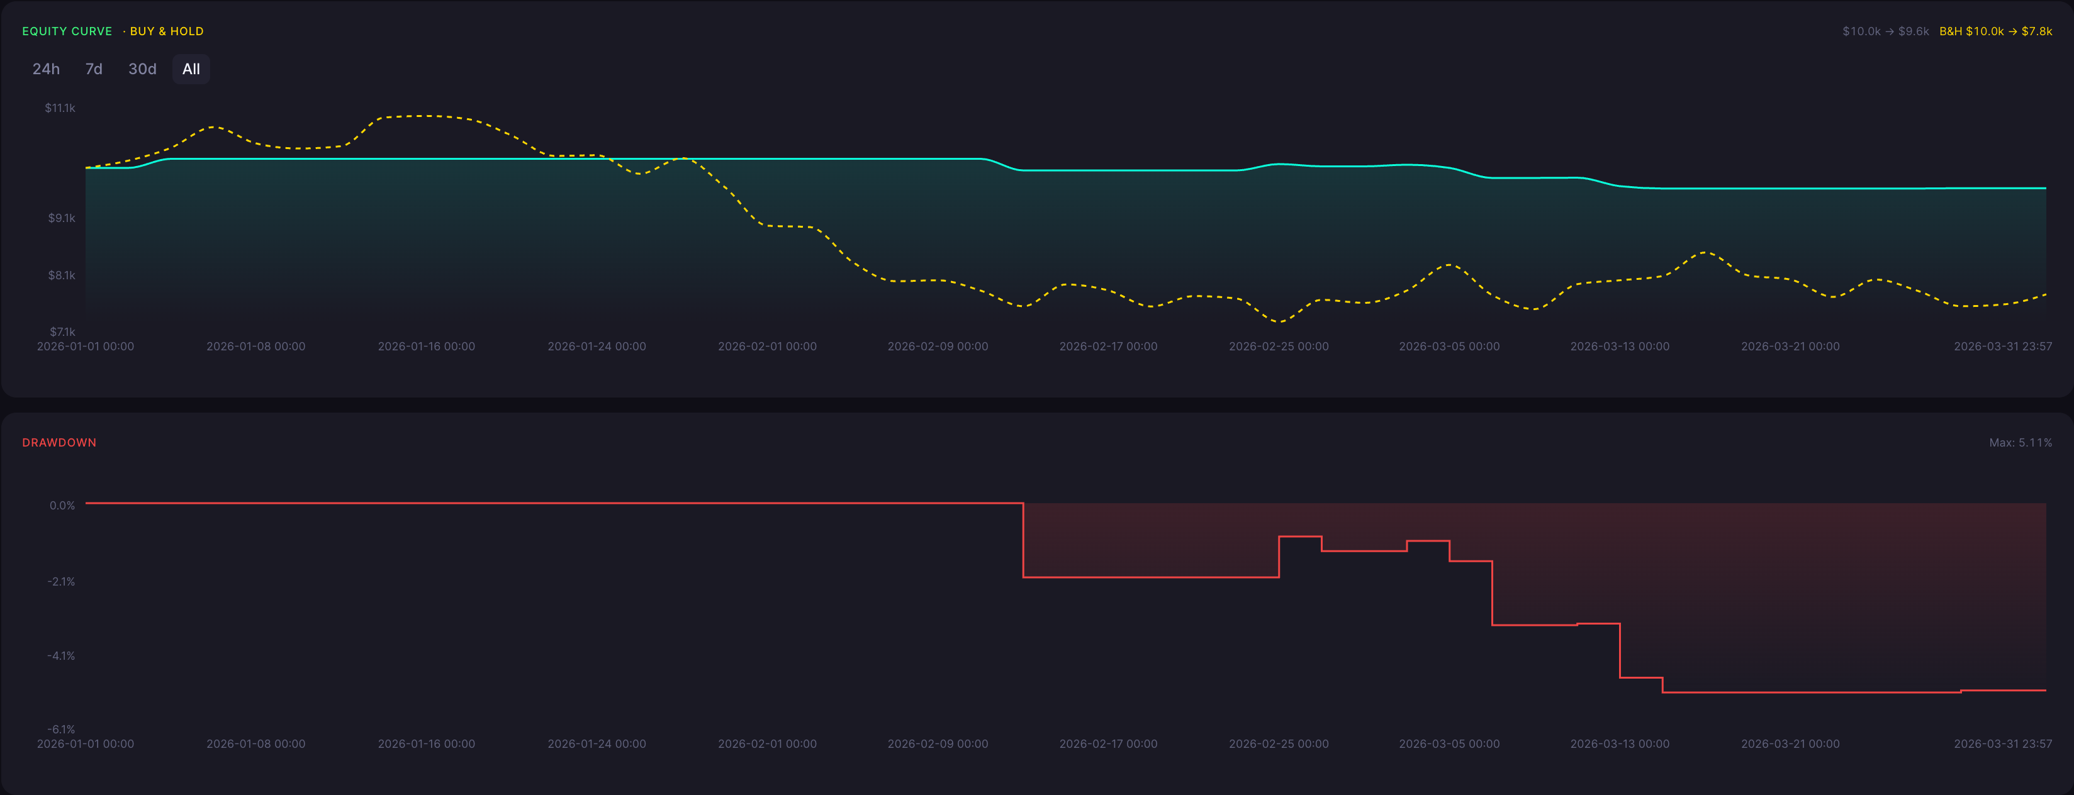
Task: Click the -2.1% drawdown axis label
Action: pyautogui.click(x=61, y=581)
